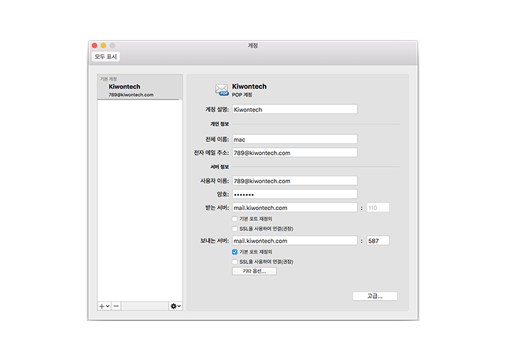The width and height of the screenshot is (521, 338).
Task: Select the Kiwontech account in sidebar list
Action: pyautogui.click(x=139, y=90)
